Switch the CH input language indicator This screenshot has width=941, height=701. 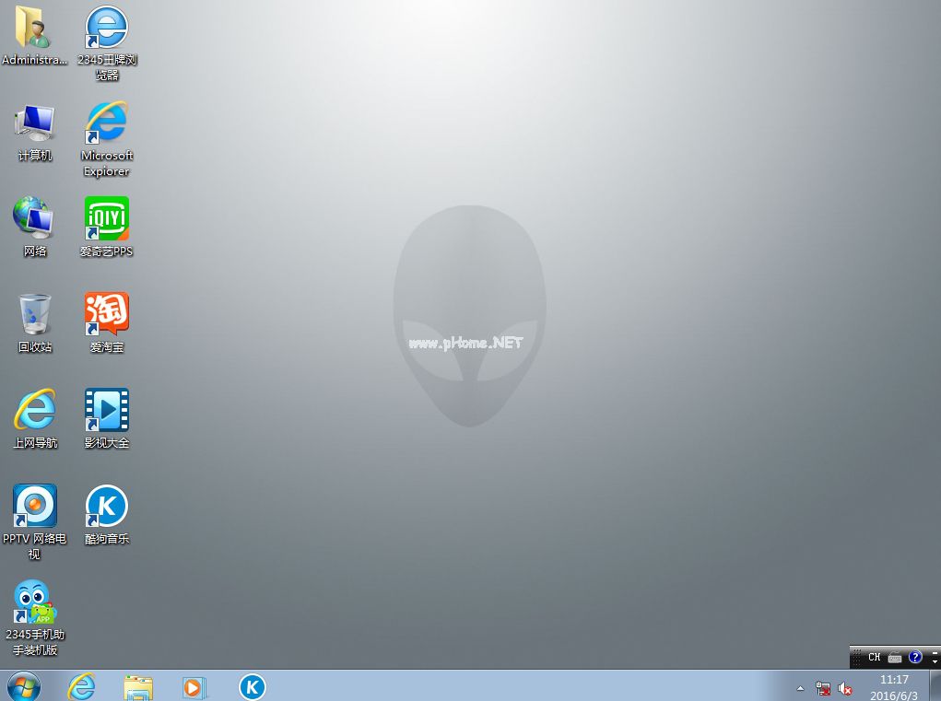coord(874,658)
